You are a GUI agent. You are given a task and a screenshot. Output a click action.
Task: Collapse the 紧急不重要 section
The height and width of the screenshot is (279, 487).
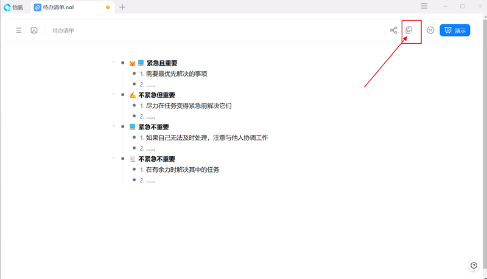tap(114, 126)
